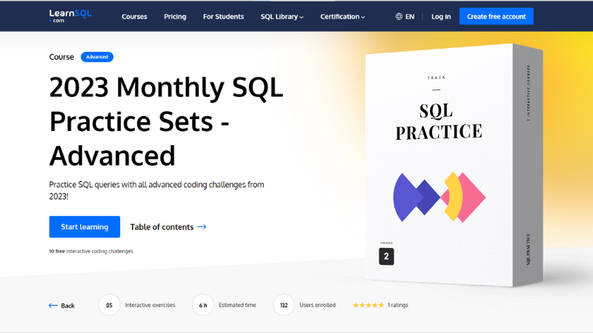The image size is (593, 333).
Task: Expand the SQL Library dropdown
Action: point(282,16)
